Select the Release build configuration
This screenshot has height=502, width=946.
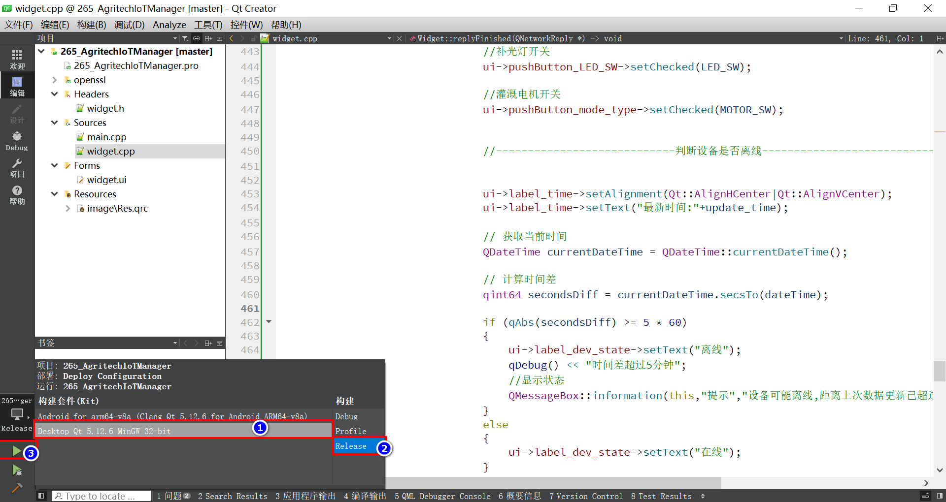tap(351, 446)
